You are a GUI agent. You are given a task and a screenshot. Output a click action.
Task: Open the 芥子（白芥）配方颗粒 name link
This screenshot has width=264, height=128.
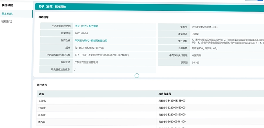(86, 26)
